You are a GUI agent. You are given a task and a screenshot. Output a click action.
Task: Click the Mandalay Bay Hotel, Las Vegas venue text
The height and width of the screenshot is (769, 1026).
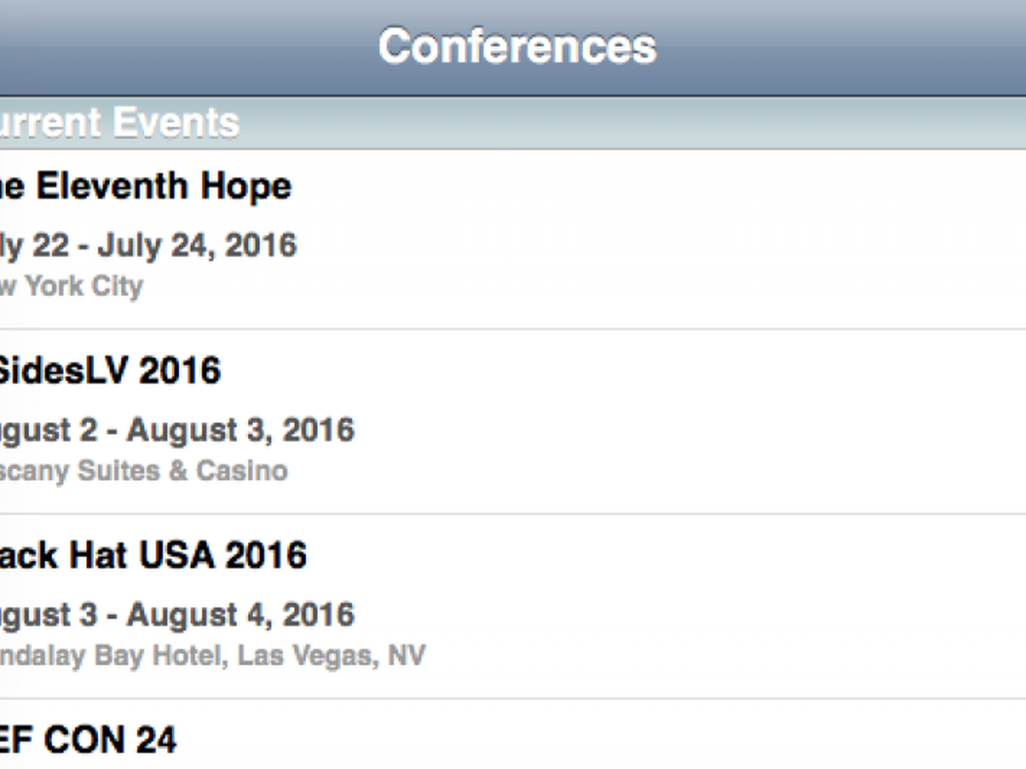tap(212, 656)
